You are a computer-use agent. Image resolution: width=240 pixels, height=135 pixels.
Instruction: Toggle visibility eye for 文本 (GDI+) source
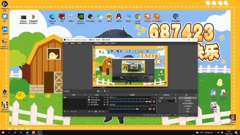[x=104, y=97]
